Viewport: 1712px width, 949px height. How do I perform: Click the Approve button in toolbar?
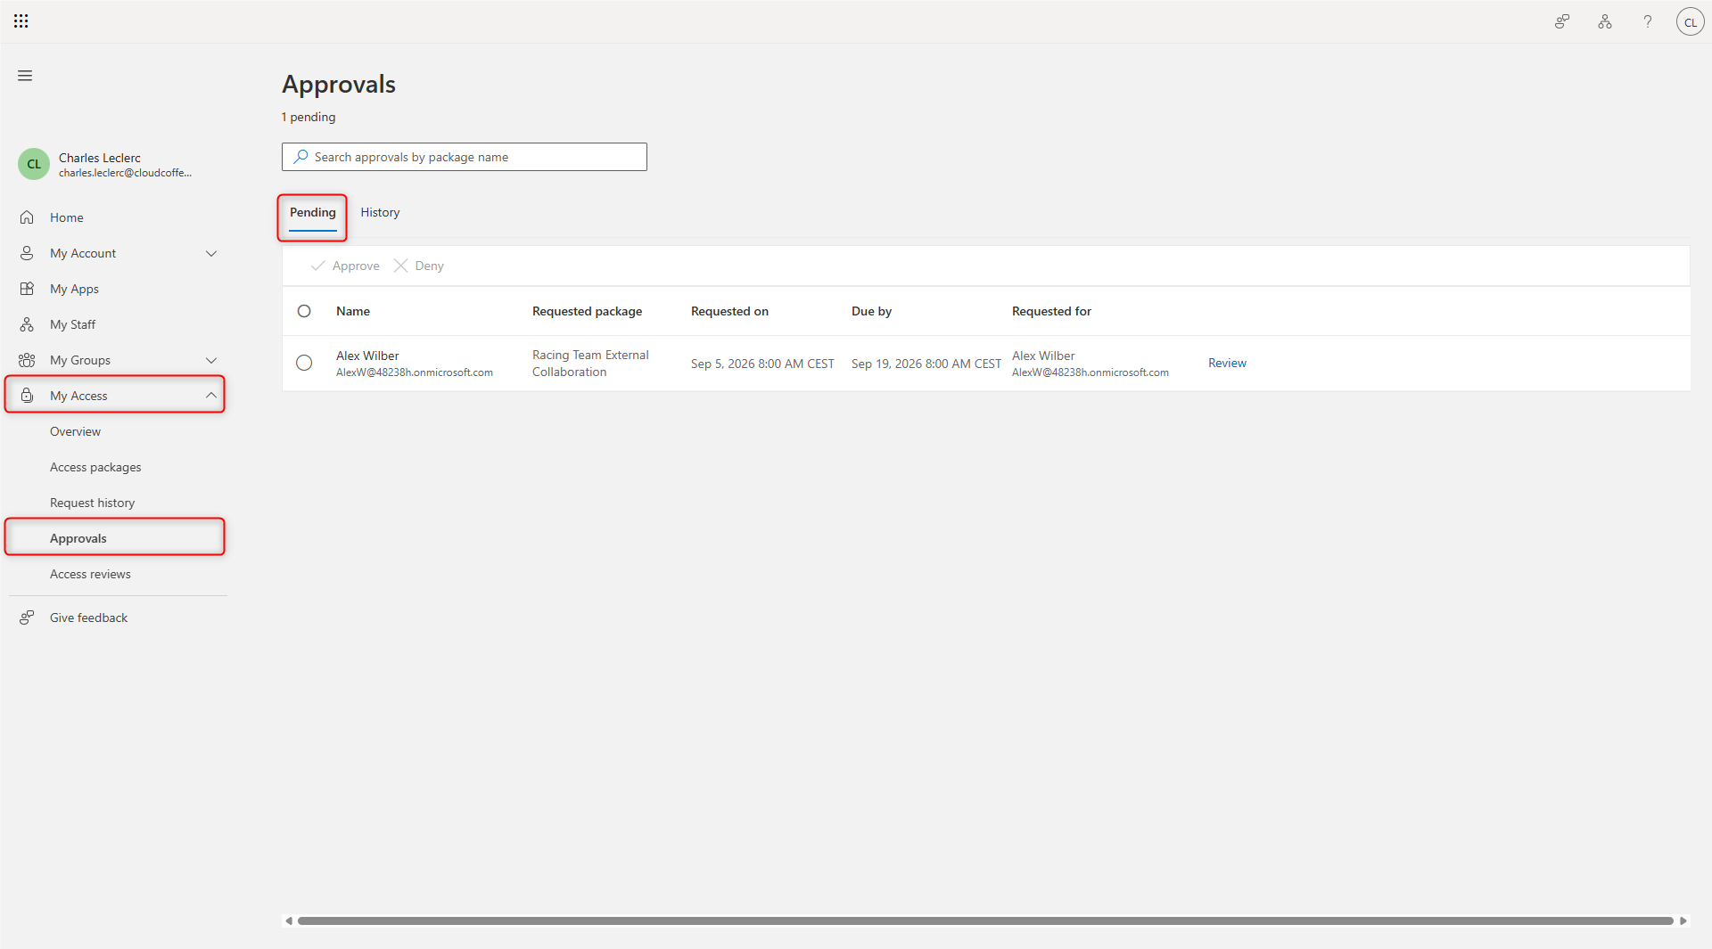tap(345, 266)
